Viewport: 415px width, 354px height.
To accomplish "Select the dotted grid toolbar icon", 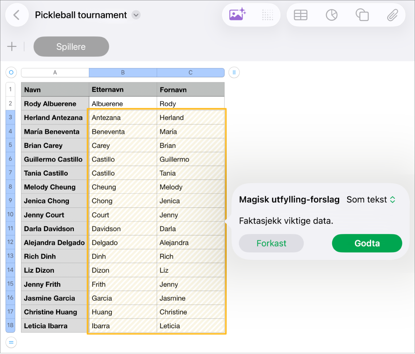I will click(267, 15).
